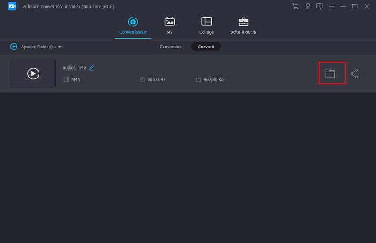Open Boîte à outils tab

tap(243, 26)
